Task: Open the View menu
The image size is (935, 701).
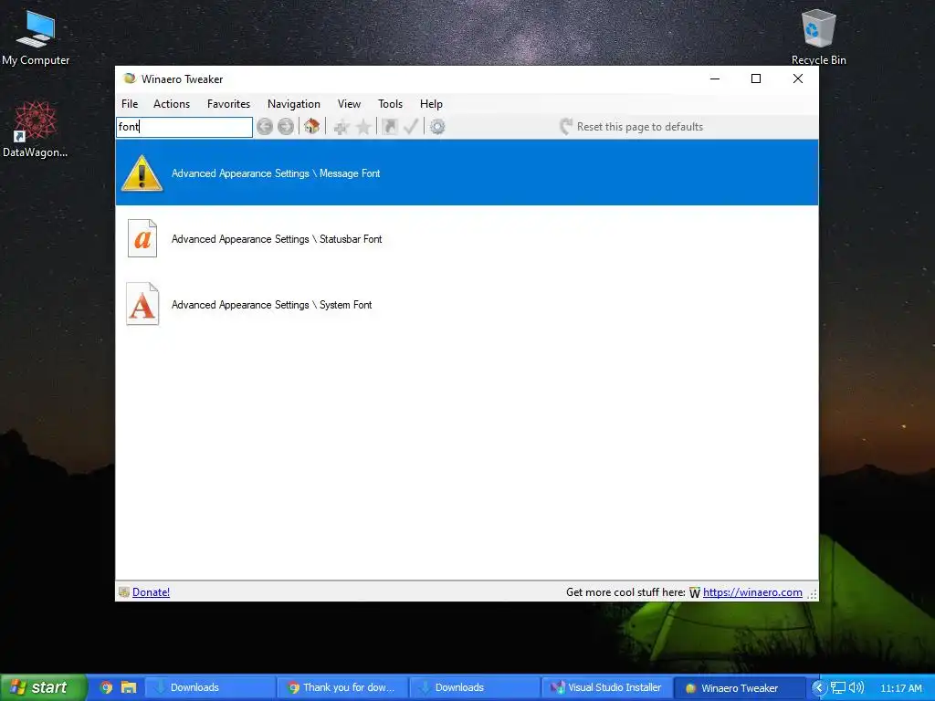Action: click(x=349, y=104)
